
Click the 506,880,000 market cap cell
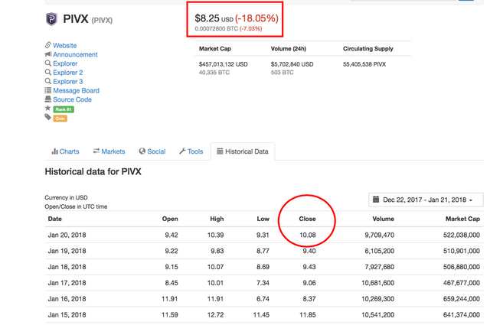point(461,267)
